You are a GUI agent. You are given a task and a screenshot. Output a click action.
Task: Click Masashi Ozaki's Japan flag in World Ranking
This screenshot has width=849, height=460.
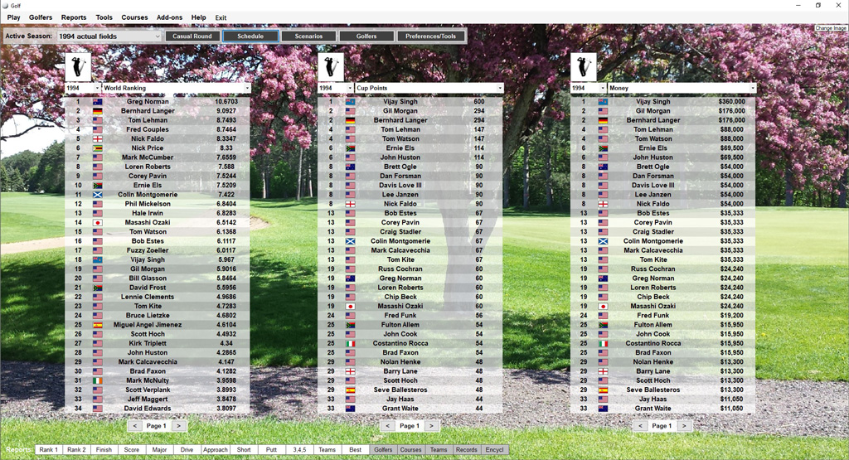pos(98,223)
